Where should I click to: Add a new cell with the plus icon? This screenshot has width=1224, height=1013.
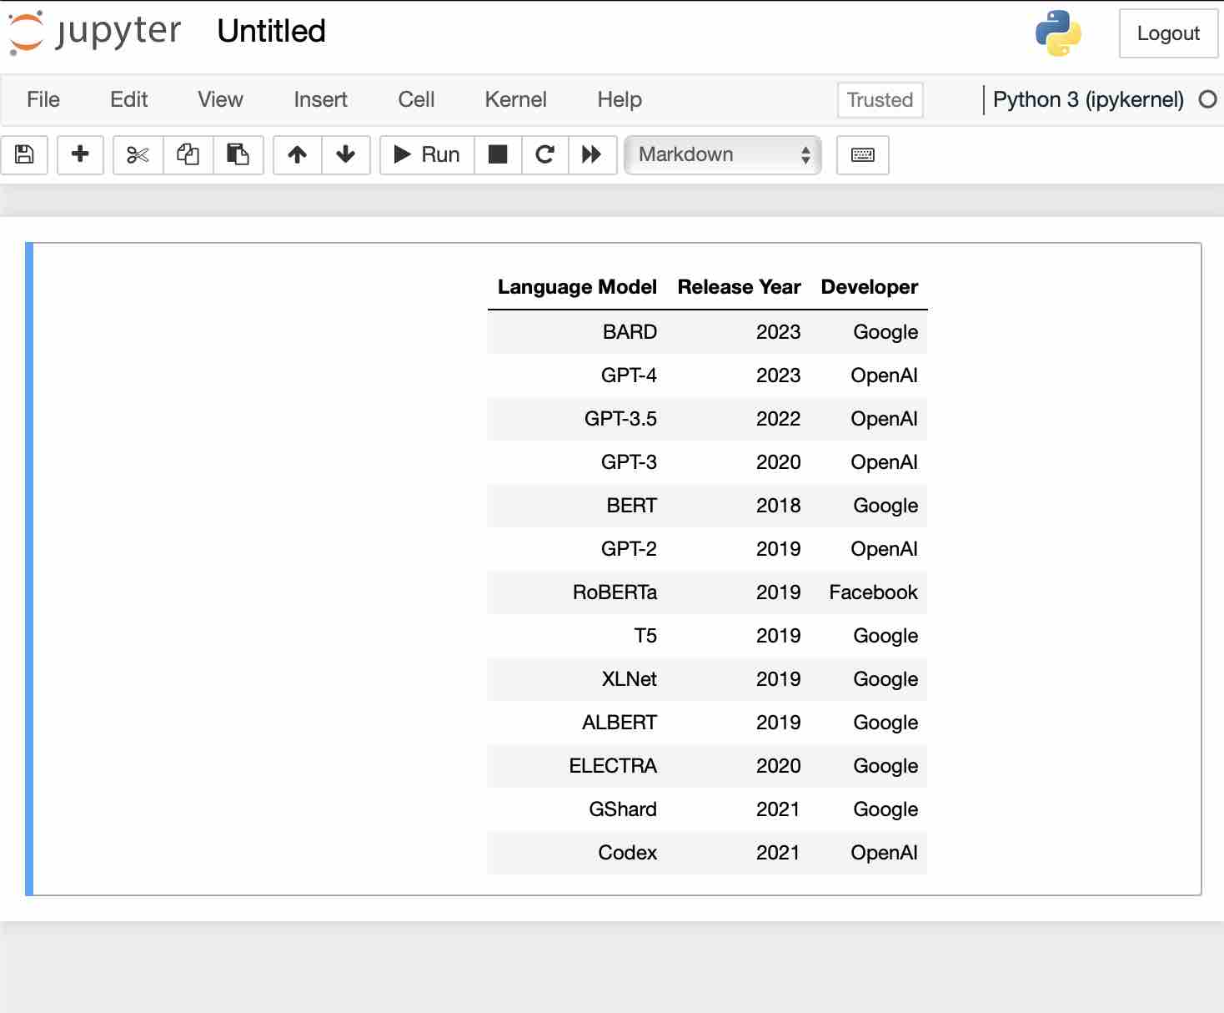tap(80, 155)
